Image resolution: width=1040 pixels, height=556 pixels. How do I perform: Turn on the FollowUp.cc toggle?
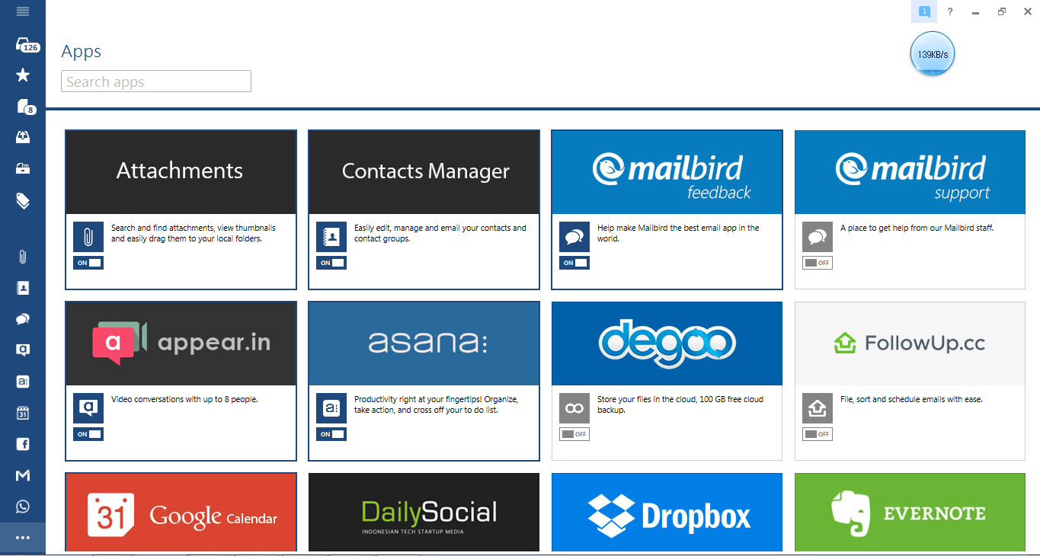pos(818,434)
